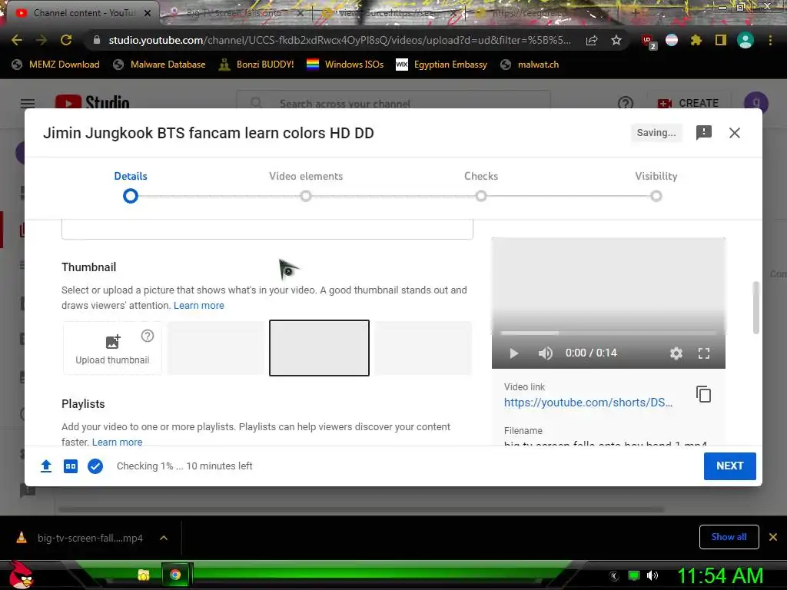Bookmark this page with the star icon
This screenshot has width=787, height=590.
[x=616, y=40]
